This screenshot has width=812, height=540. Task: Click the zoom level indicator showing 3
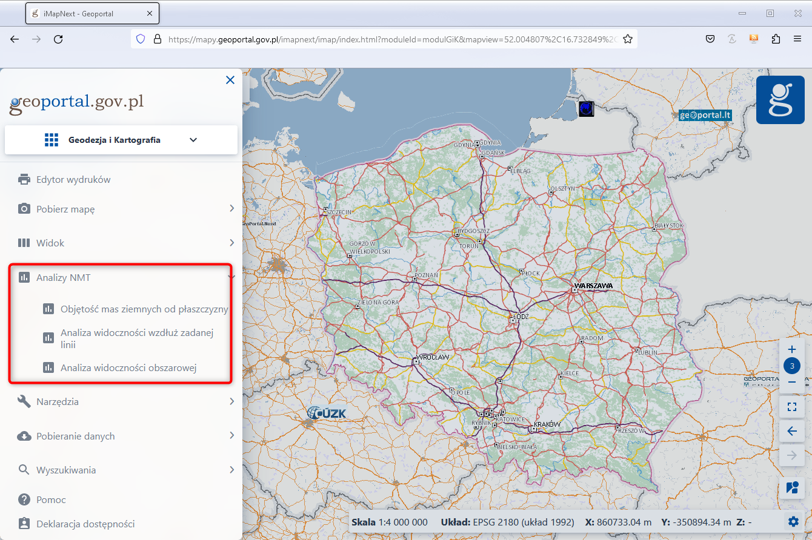pyautogui.click(x=792, y=366)
